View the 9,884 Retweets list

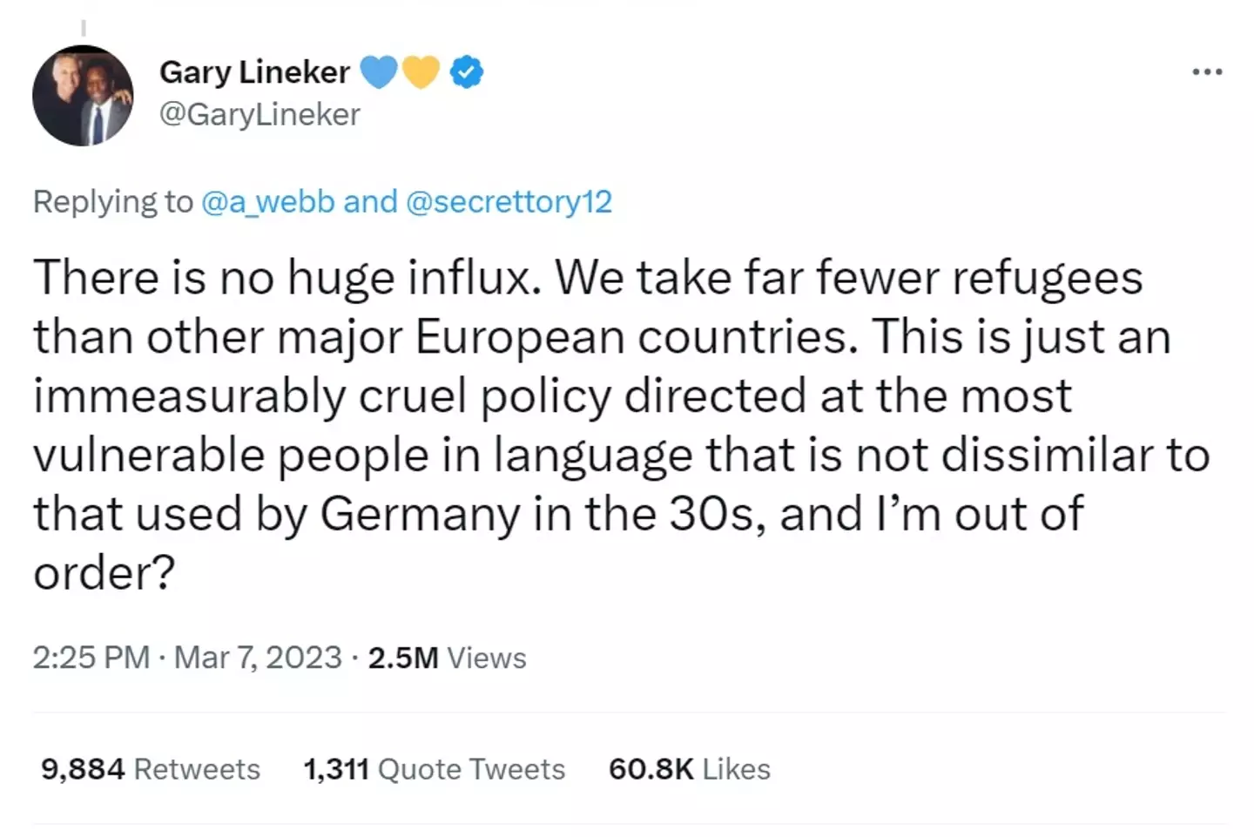150,769
